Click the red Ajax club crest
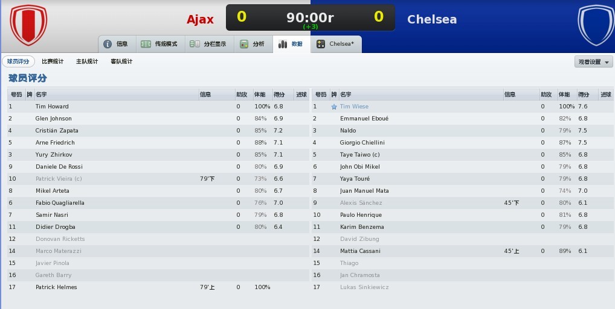This screenshot has height=309, width=615. [x=28, y=25]
